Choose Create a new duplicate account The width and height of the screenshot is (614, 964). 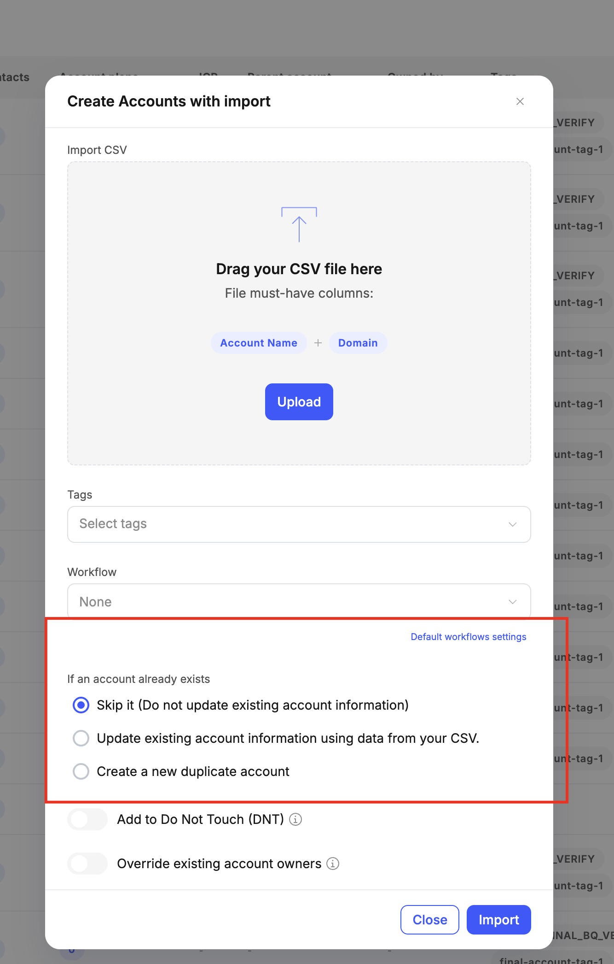point(81,771)
